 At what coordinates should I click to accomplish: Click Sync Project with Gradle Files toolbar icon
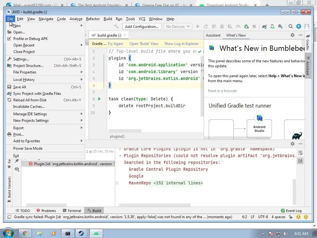click(x=264, y=27)
